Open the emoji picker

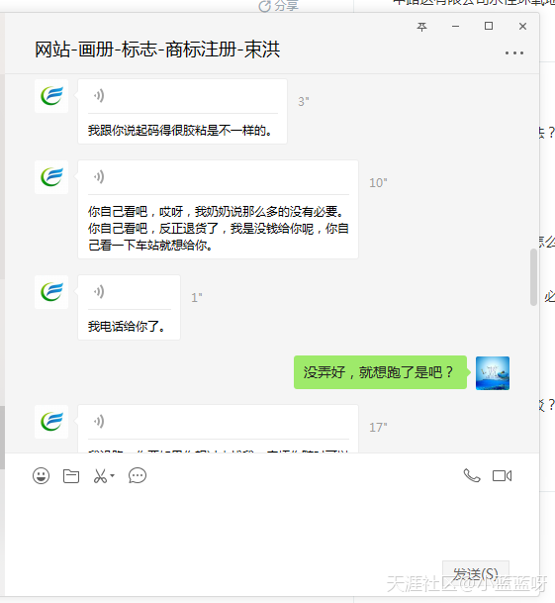tap(42, 475)
